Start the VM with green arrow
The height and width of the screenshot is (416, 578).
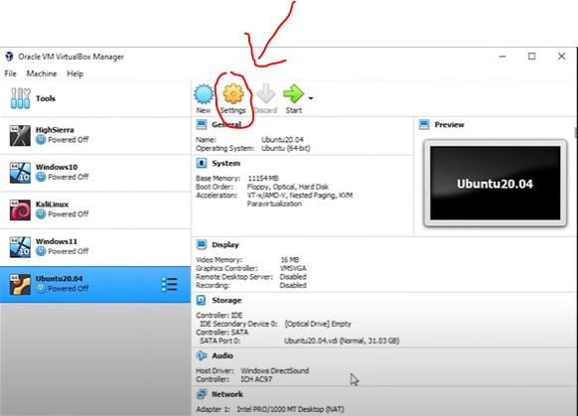pos(293,93)
